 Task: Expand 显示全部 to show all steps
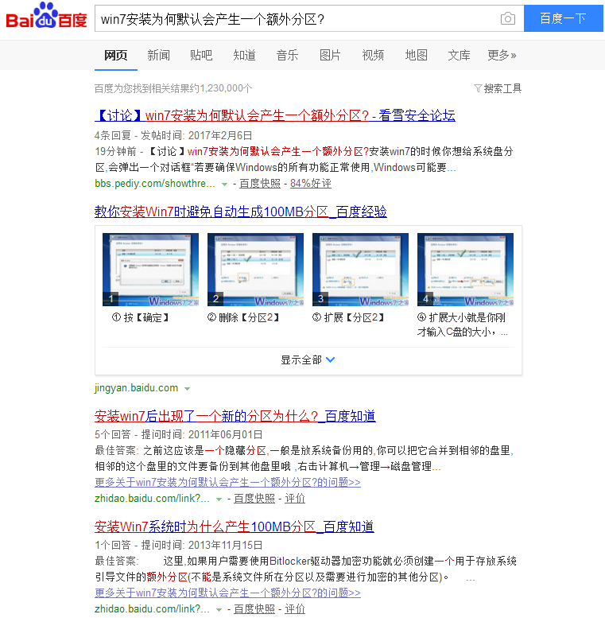308,360
